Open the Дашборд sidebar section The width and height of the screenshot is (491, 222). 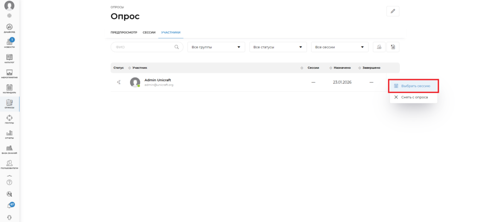pos(10,28)
